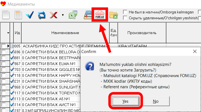Screen dimensions: 201x112
Task: Select the '0 САЛФЕТКИ ВЛАЖ BELLORA' name cell
Action: [51, 52]
